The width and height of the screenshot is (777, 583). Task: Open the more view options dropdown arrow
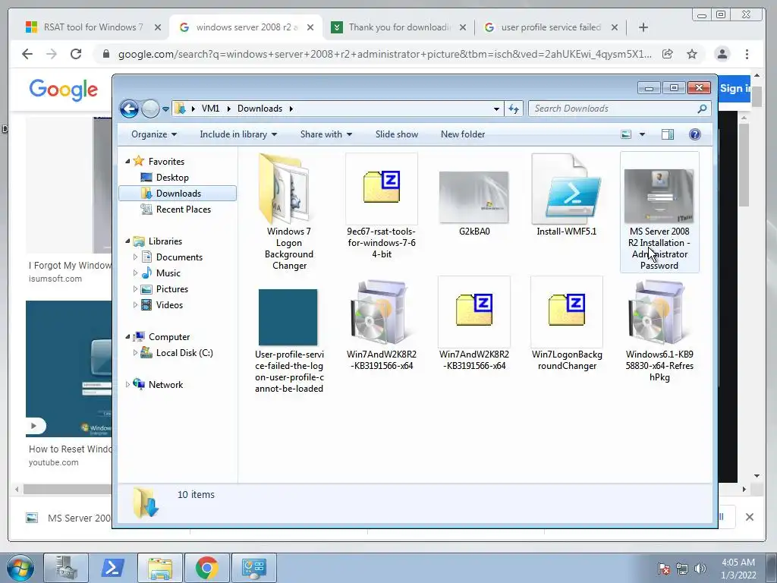pos(642,134)
